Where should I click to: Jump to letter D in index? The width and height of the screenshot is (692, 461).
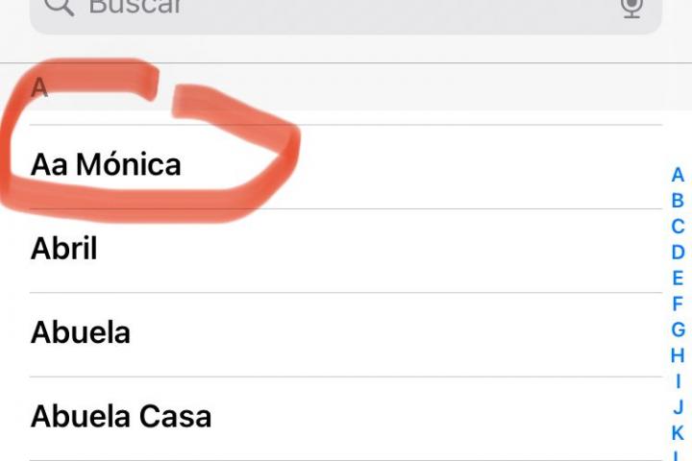coord(678,253)
